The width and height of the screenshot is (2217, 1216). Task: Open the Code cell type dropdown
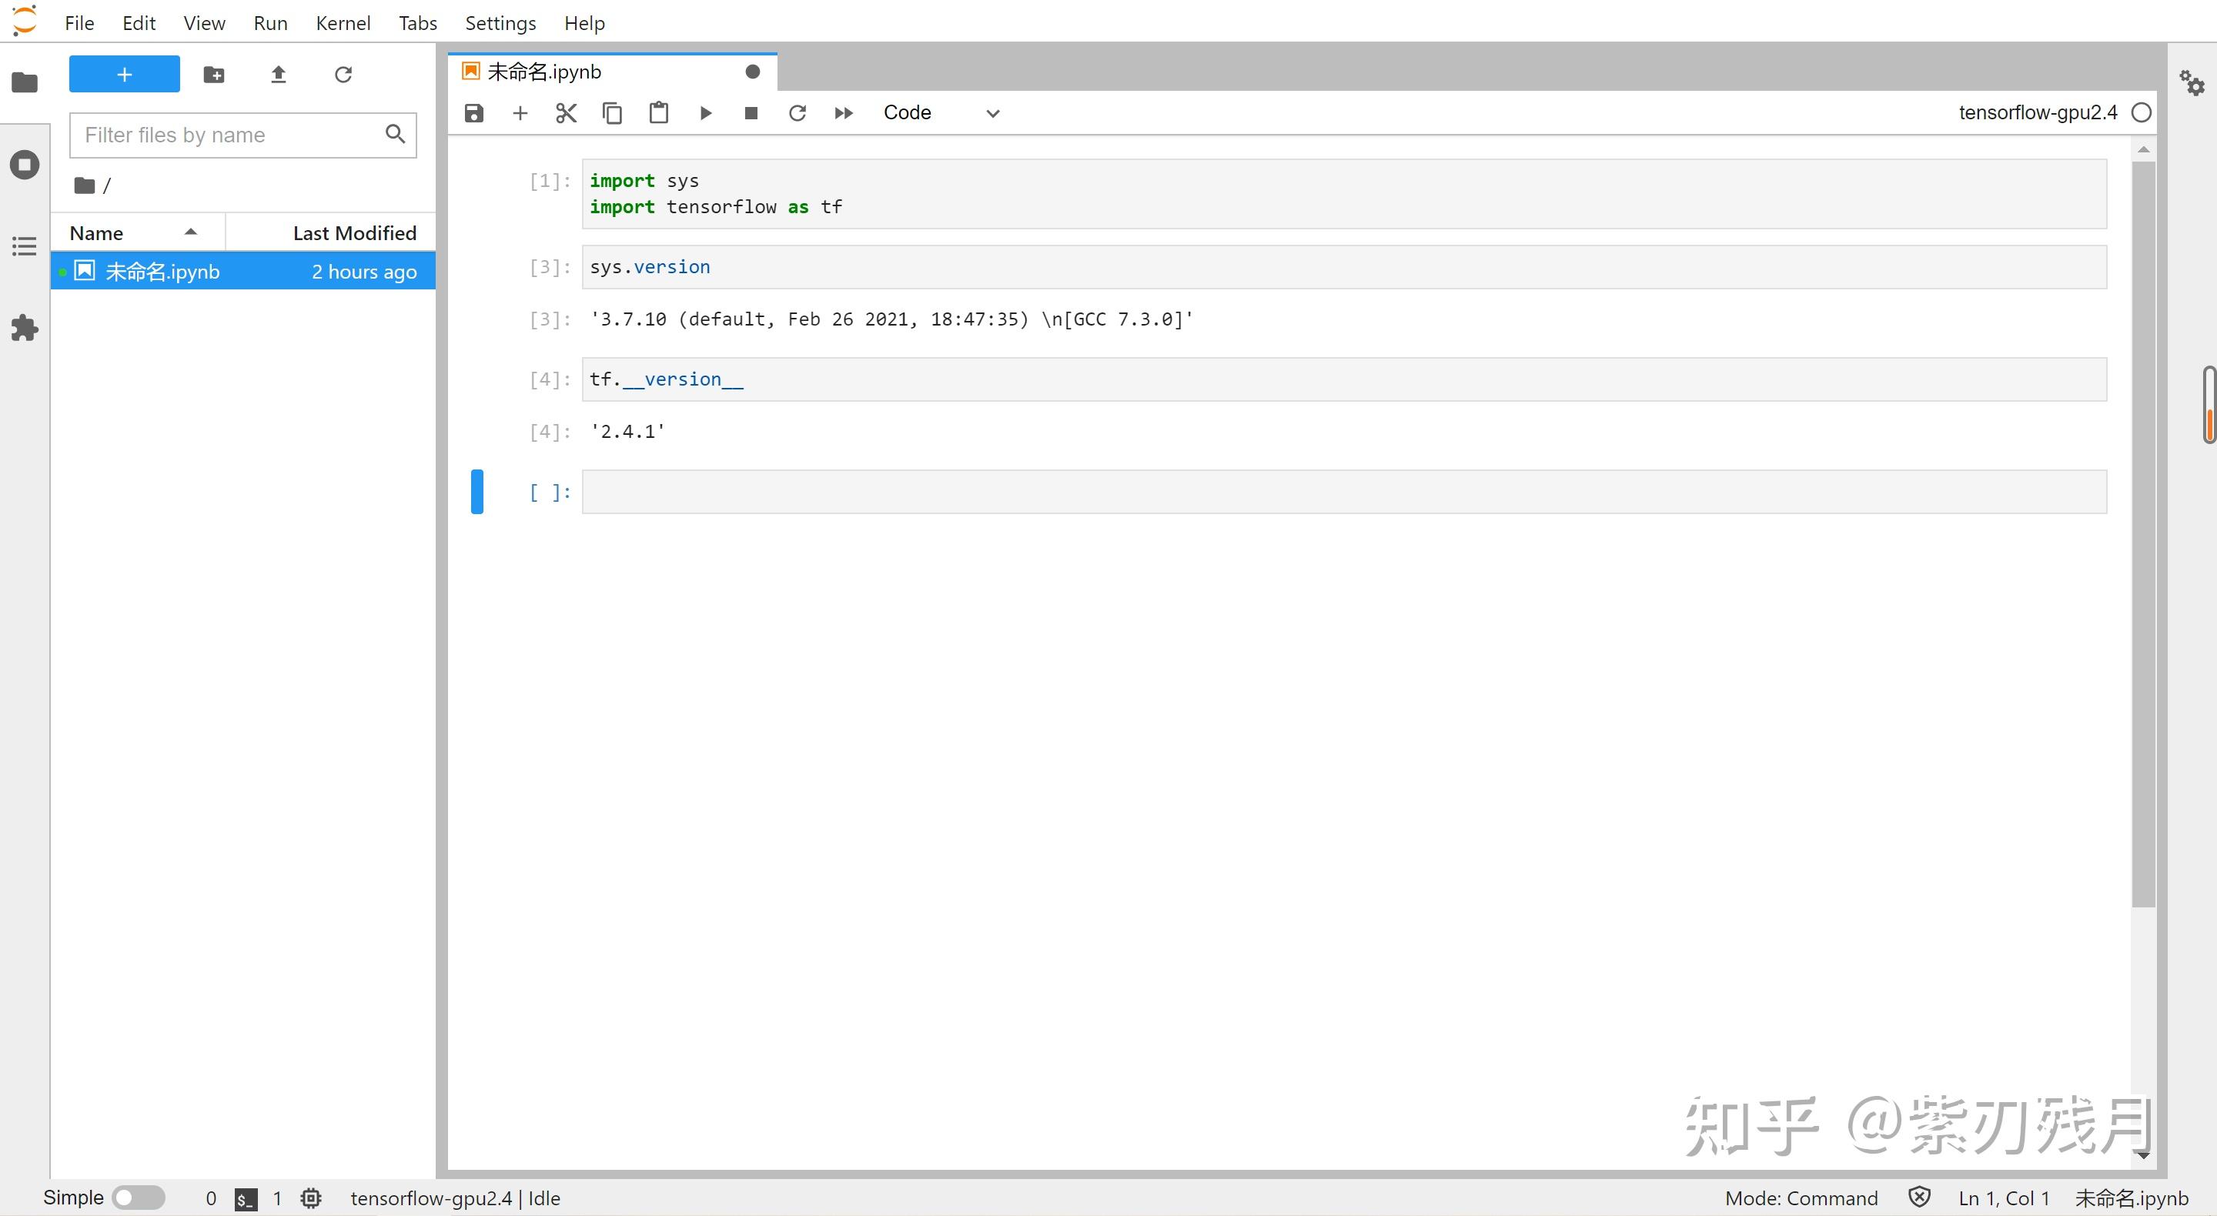point(941,112)
